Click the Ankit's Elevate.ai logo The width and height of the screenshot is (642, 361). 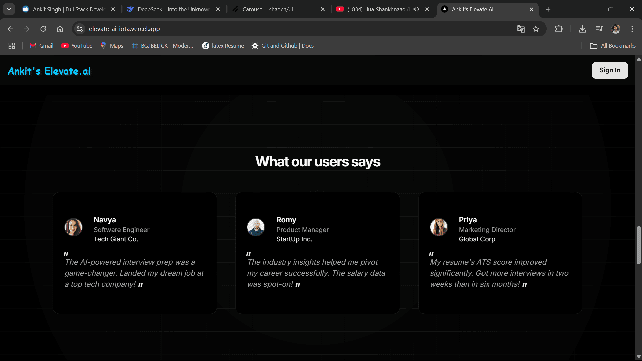49,71
